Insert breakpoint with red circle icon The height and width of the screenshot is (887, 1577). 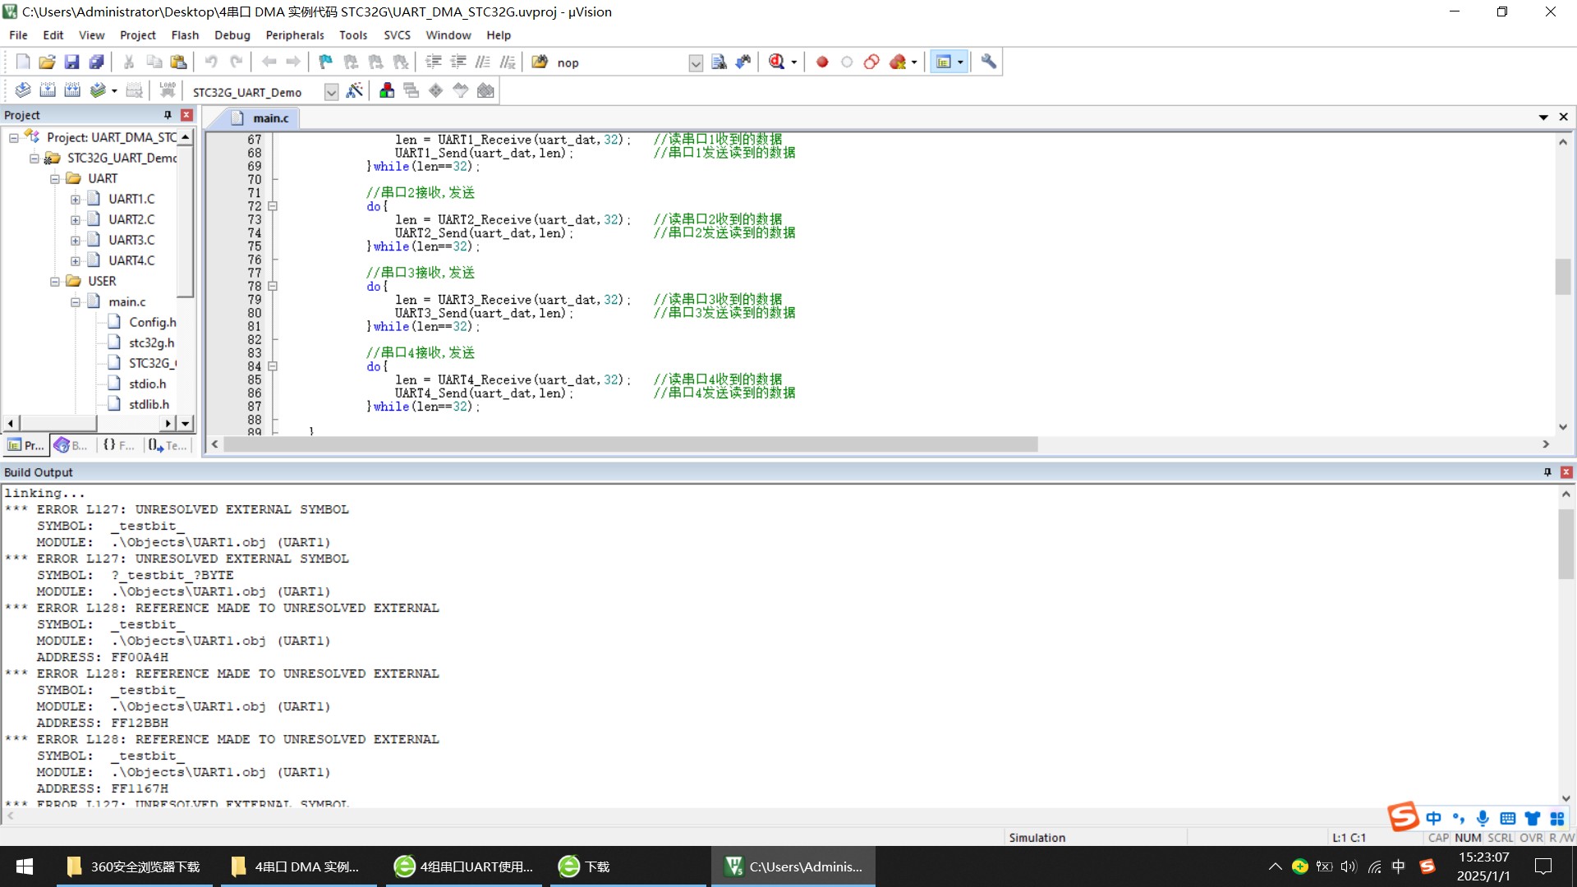coord(821,62)
